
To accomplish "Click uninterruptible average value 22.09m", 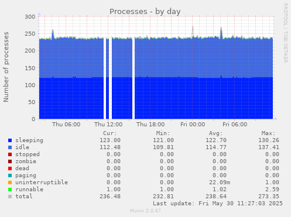I will point(220,182).
